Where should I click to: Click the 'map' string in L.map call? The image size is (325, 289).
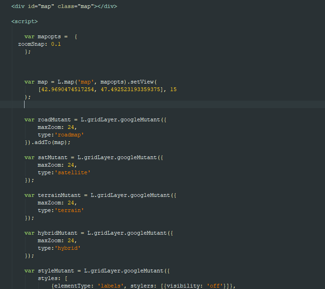click(86, 82)
